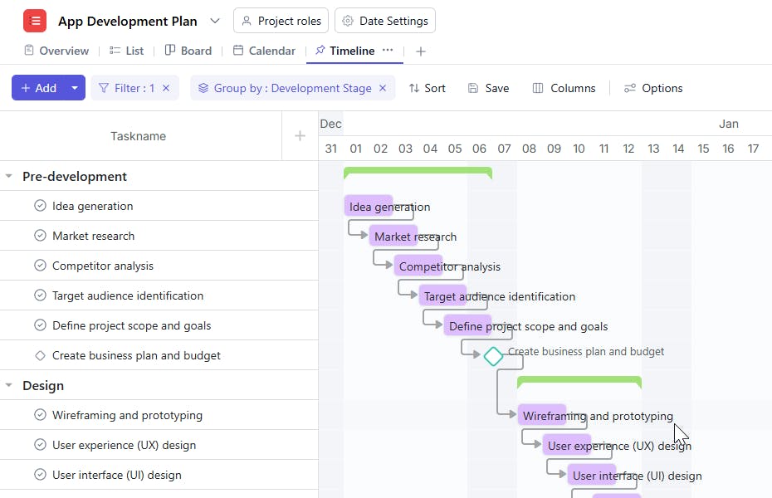Mark Idea generation task complete

click(x=40, y=206)
